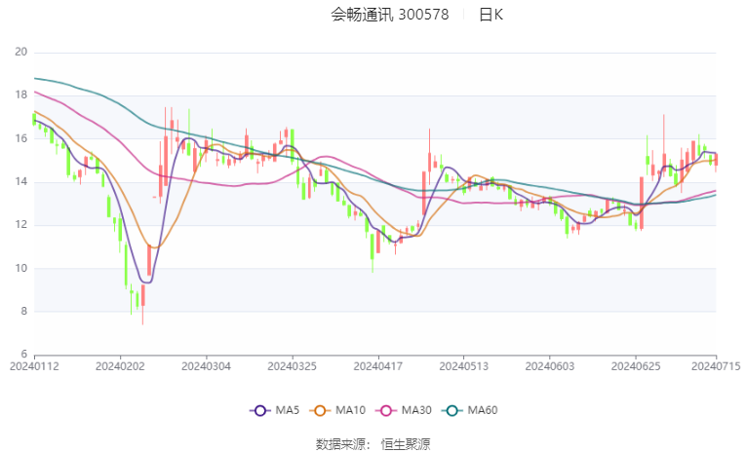Click y-axis value 10

click(20, 268)
